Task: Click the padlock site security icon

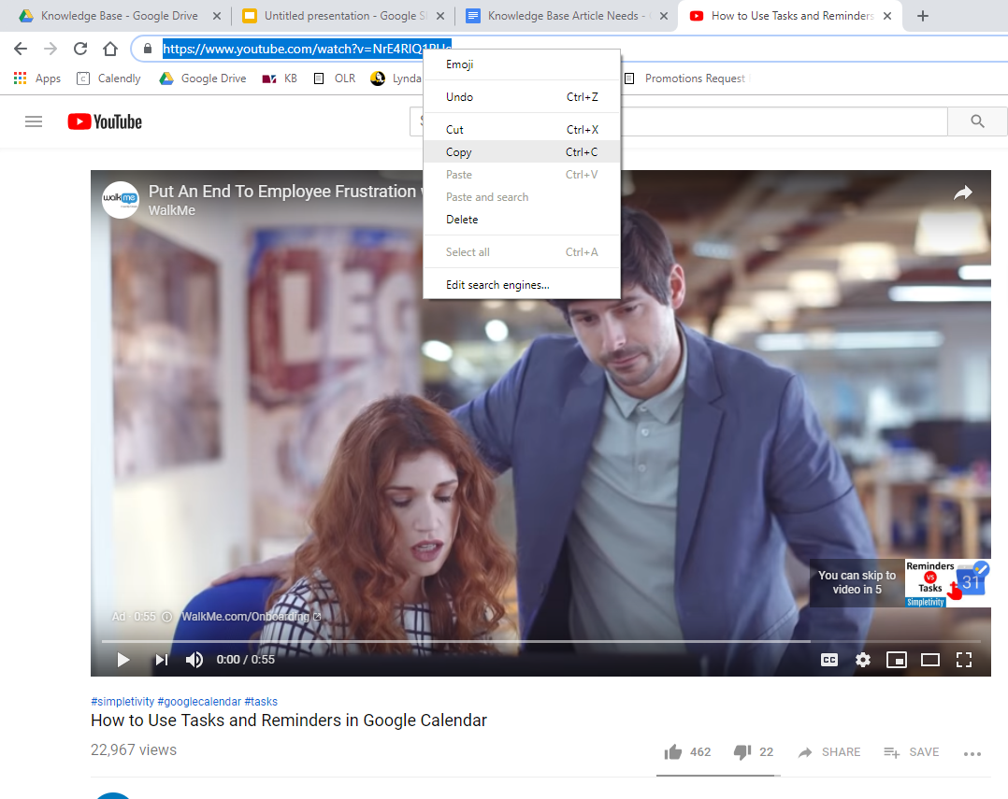Action: pyautogui.click(x=148, y=49)
